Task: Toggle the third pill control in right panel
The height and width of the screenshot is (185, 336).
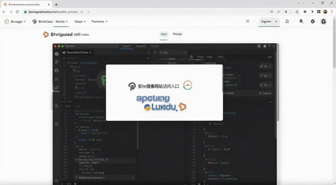Action: pyautogui.click(x=266, y=85)
